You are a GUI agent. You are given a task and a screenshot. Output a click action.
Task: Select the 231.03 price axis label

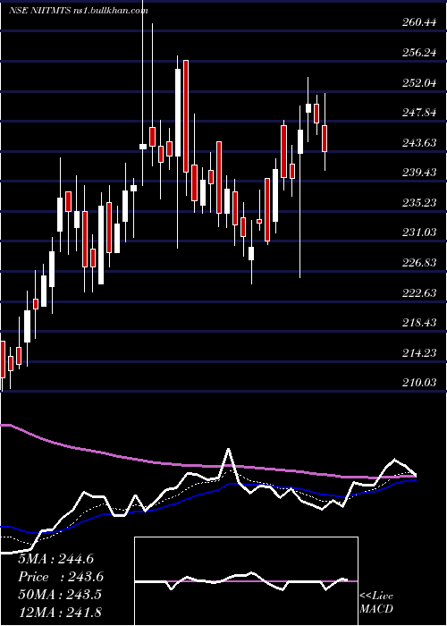419,233
